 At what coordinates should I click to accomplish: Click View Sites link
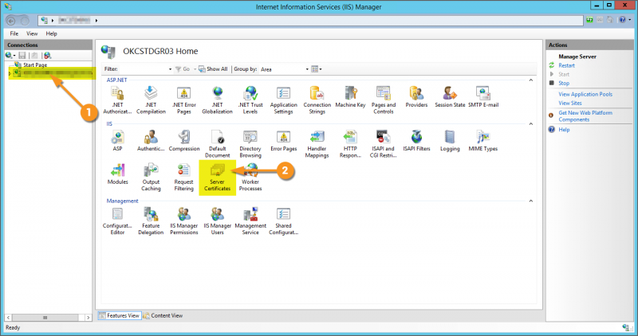click(570, 104)
